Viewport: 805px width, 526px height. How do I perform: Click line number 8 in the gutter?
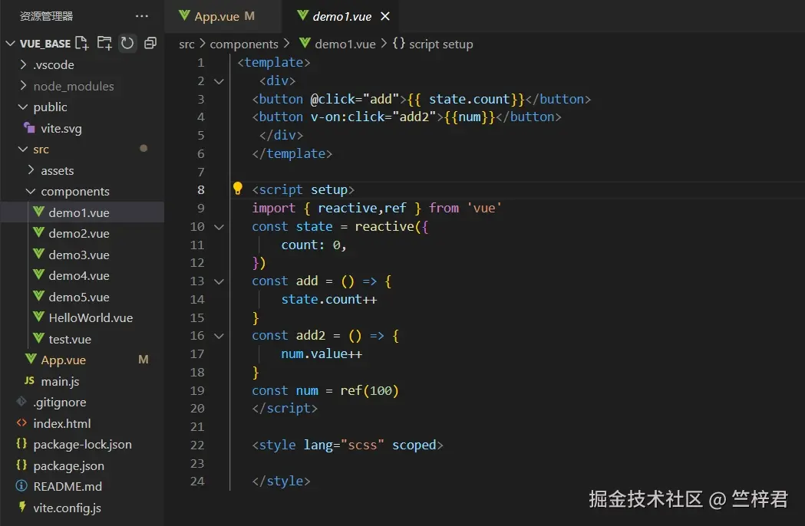tap(201, 190)
